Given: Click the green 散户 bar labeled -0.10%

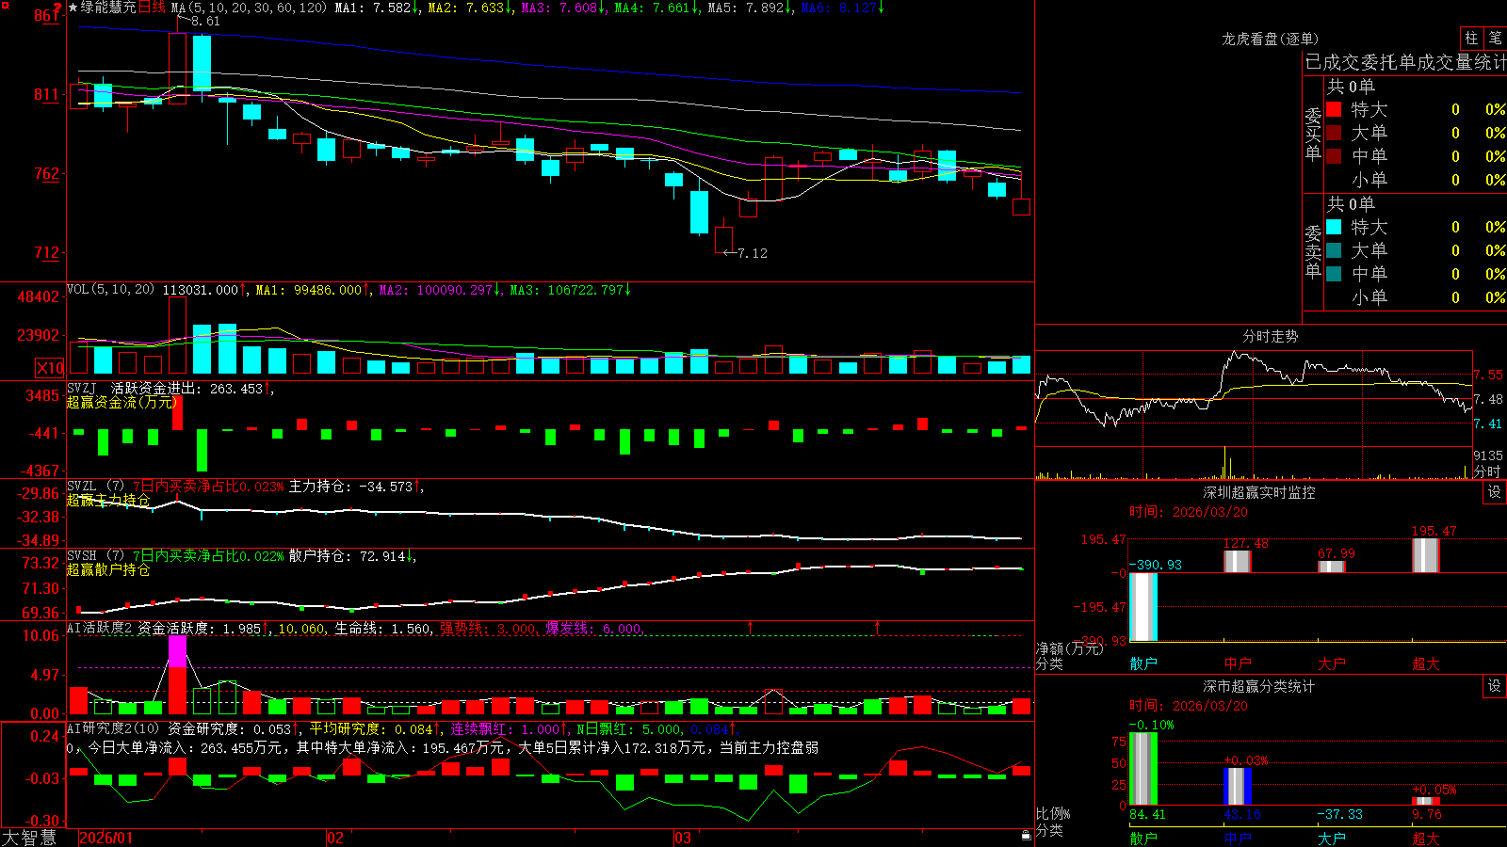Looking at the screenshot, I should [x=1143, y=769].
